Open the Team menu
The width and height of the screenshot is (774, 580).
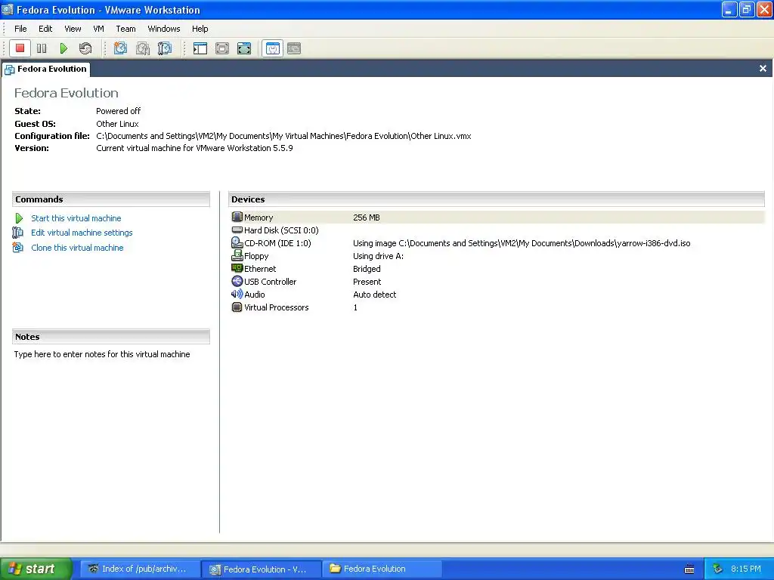pyautogui.click(x=126, y=29)
